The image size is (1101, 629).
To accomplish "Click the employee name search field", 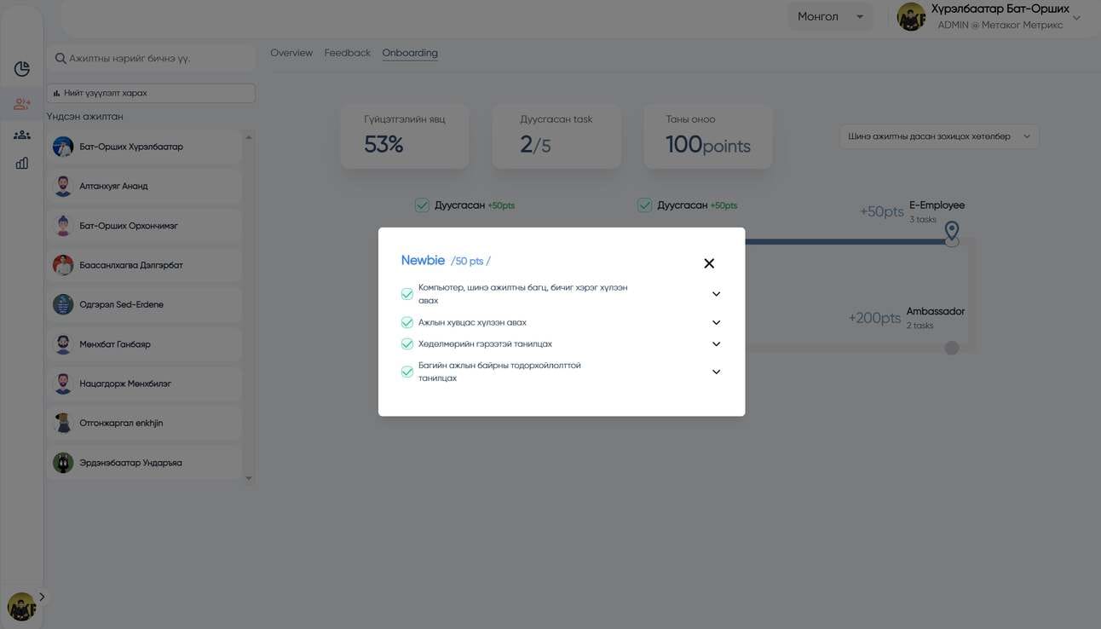I will 151,59.
